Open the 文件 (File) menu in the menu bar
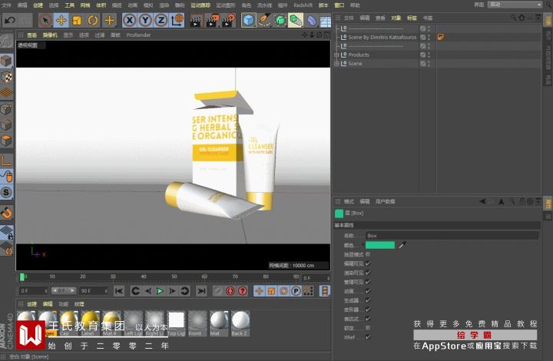The width and height of the screenshot is (553, 361). point(7,5)
